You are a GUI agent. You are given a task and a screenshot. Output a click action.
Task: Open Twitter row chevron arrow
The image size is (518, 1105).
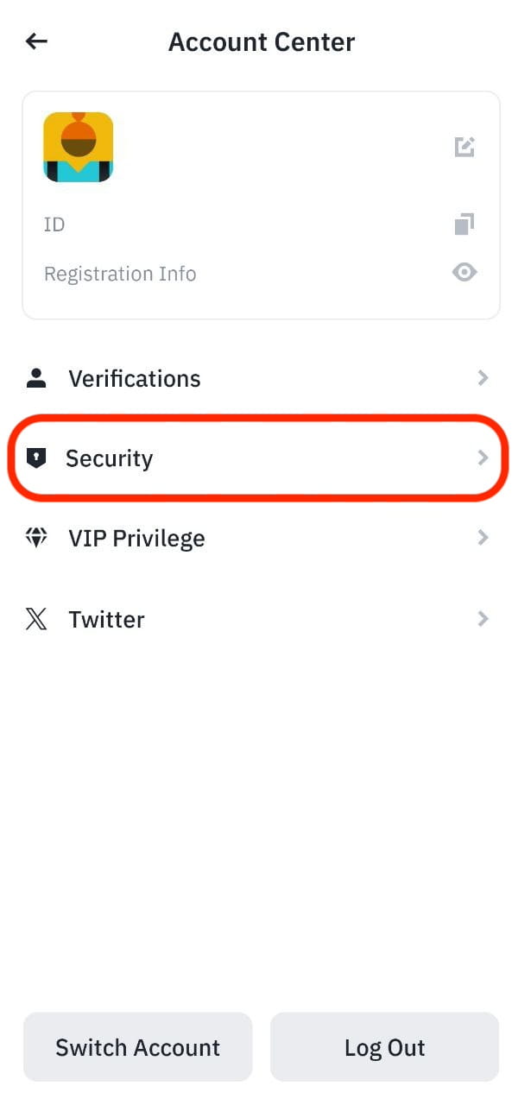click(x=483, y=619)
